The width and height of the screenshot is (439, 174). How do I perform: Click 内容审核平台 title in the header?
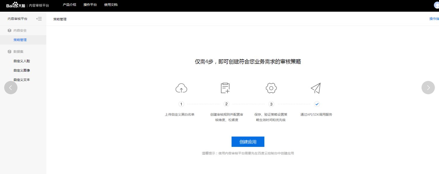39,5
